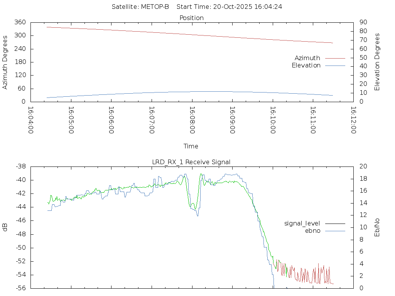395x296 pixels.
Task: Click the 16:04:00 time axis label
Action: (x=31, y=120)
